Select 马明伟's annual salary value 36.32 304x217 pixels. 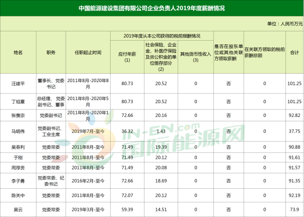click(x=127, y=131)
